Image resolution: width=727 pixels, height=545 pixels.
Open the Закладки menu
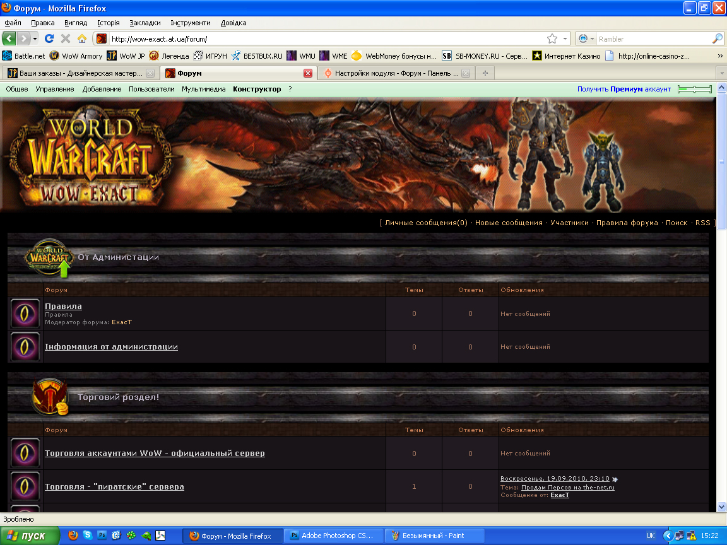[145, 23]
